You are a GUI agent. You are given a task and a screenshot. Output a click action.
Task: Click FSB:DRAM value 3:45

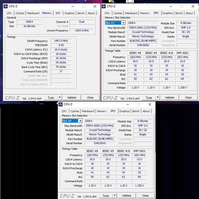[61, 45]
